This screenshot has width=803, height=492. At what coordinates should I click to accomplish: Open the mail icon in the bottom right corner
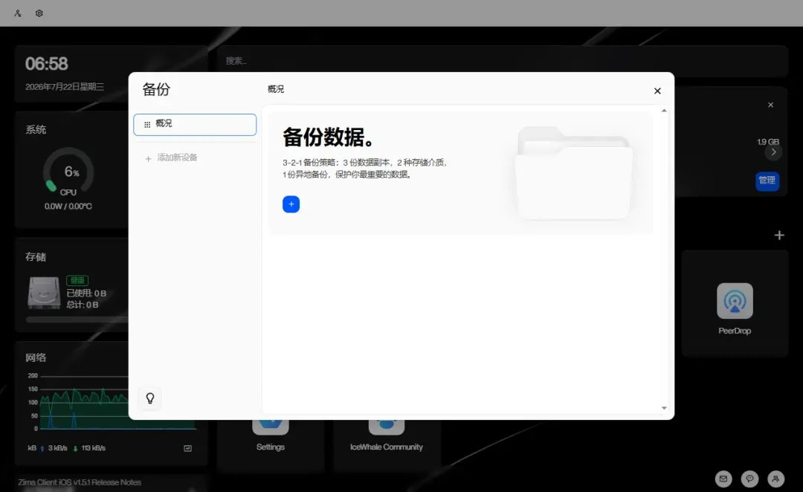pos(723,479)
